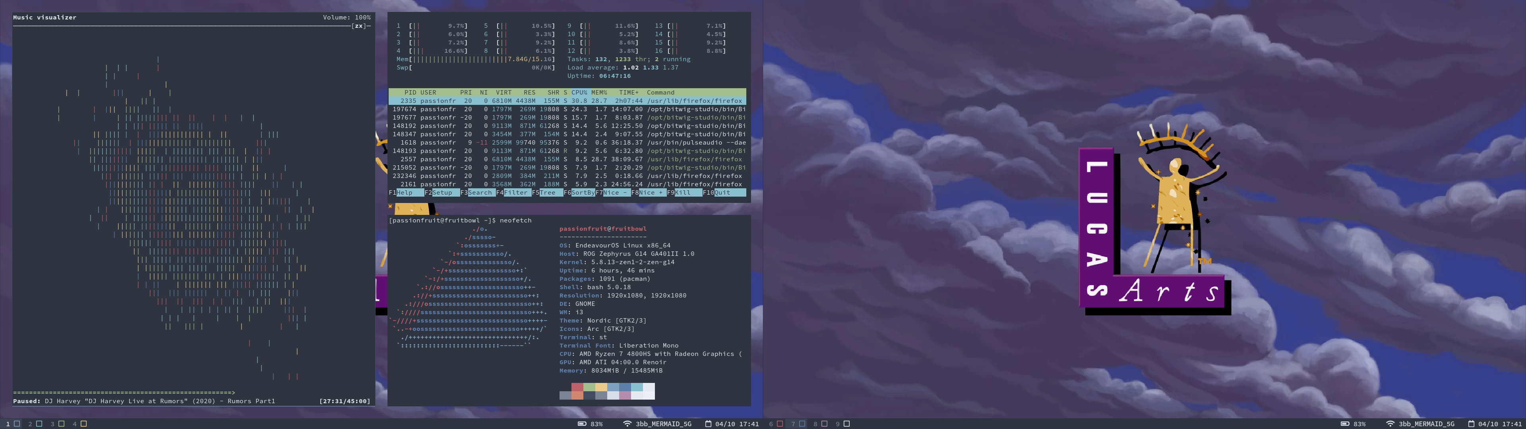
Task: Click 3bb_MERMAID_5G network name in workspace 6-9 bar
Action: tap(1427, 424)
